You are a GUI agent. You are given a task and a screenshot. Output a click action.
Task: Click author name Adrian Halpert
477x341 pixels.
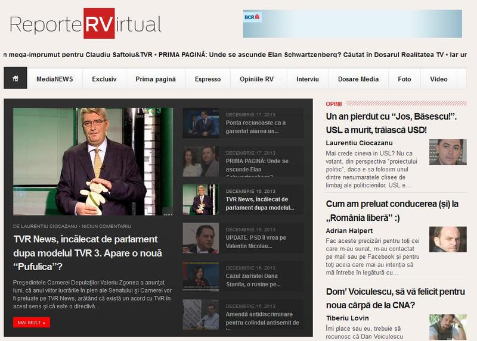[349, 230]
